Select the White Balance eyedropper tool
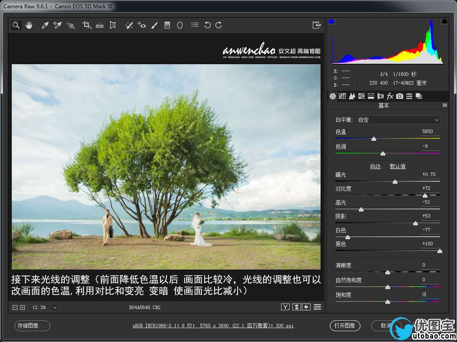Image resolution: width=457 pixels, height=342 pixels. tap(44, 25)
